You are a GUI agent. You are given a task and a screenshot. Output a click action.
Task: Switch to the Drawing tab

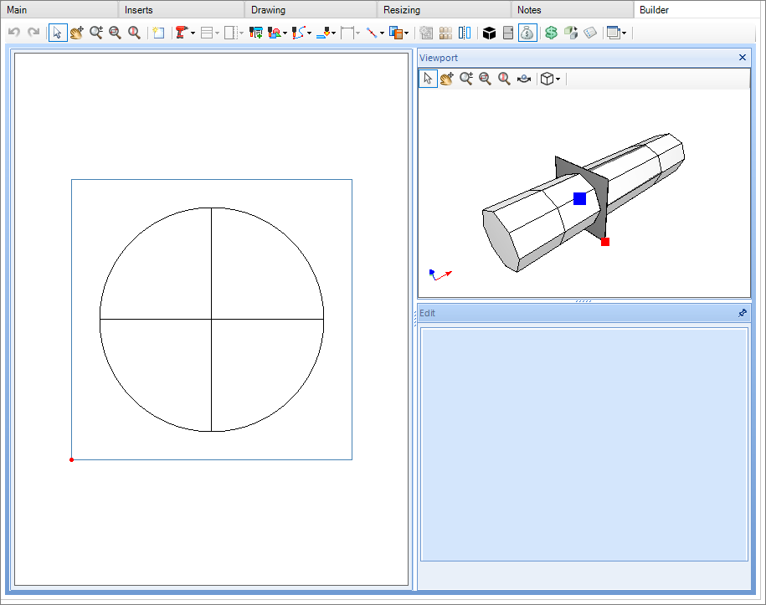(x=268, y=10)
